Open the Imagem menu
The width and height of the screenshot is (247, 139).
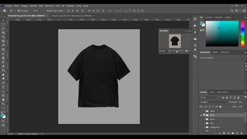click(24, 6)
